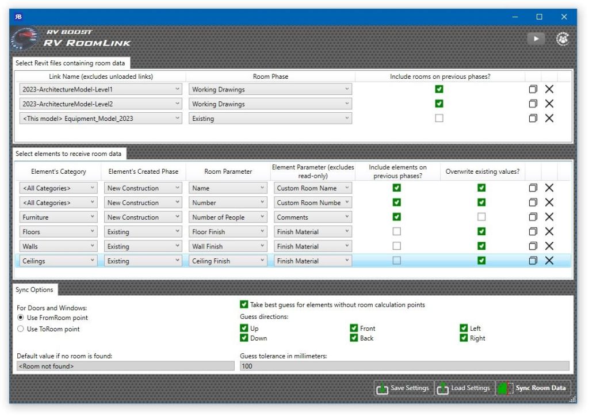Select the Revit files containing room data tab
Image resolution: width=589 pixels, height=416 pixels.
click(x=71, y=63)
